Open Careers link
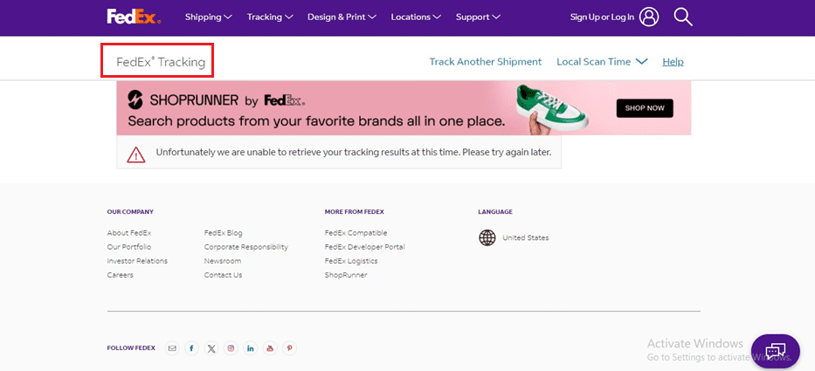 [120, 275]
